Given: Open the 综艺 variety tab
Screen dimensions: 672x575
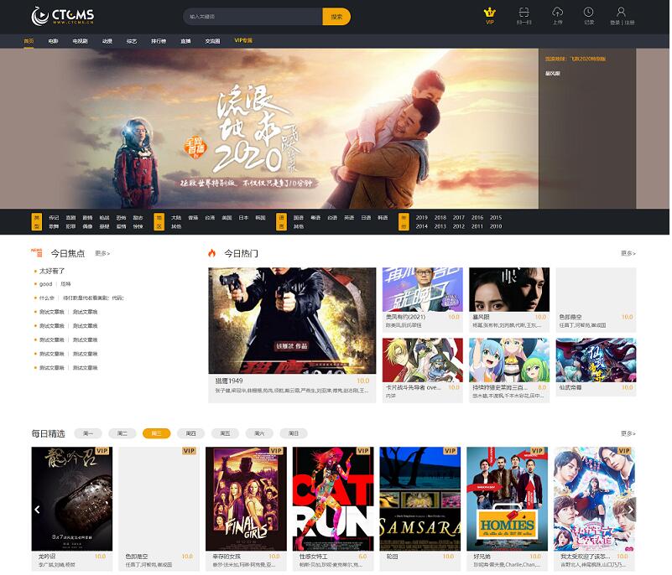Looking at the screenshot, I should coord(132,41).
